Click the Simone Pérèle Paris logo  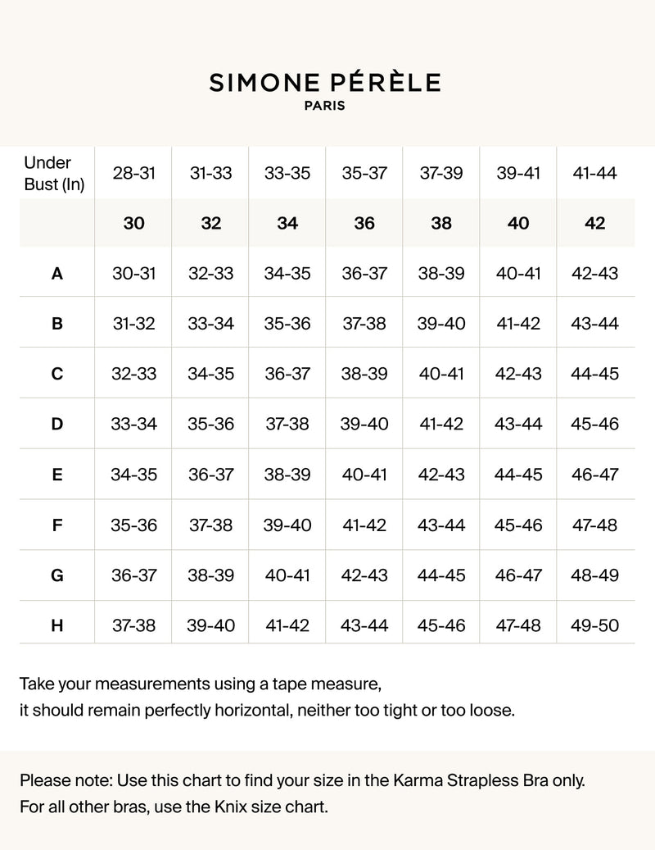[x=325, y=90]
